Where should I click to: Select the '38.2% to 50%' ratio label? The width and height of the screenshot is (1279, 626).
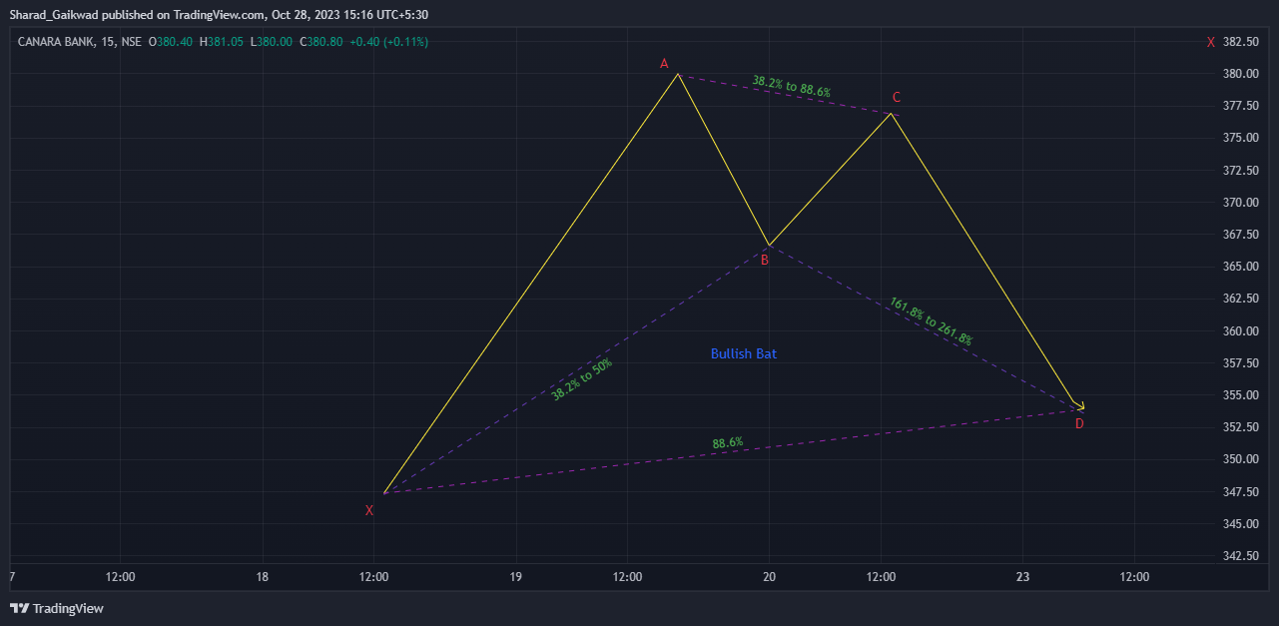[582, 379]
